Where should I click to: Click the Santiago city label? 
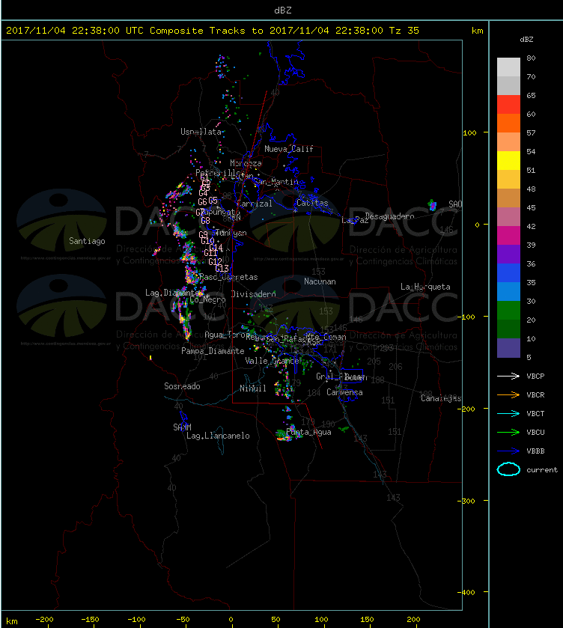(87, 241)
